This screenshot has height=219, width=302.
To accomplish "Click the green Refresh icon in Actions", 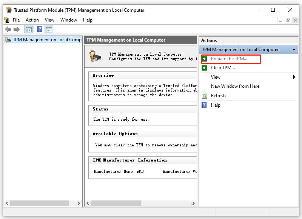I will pos(204,96).
